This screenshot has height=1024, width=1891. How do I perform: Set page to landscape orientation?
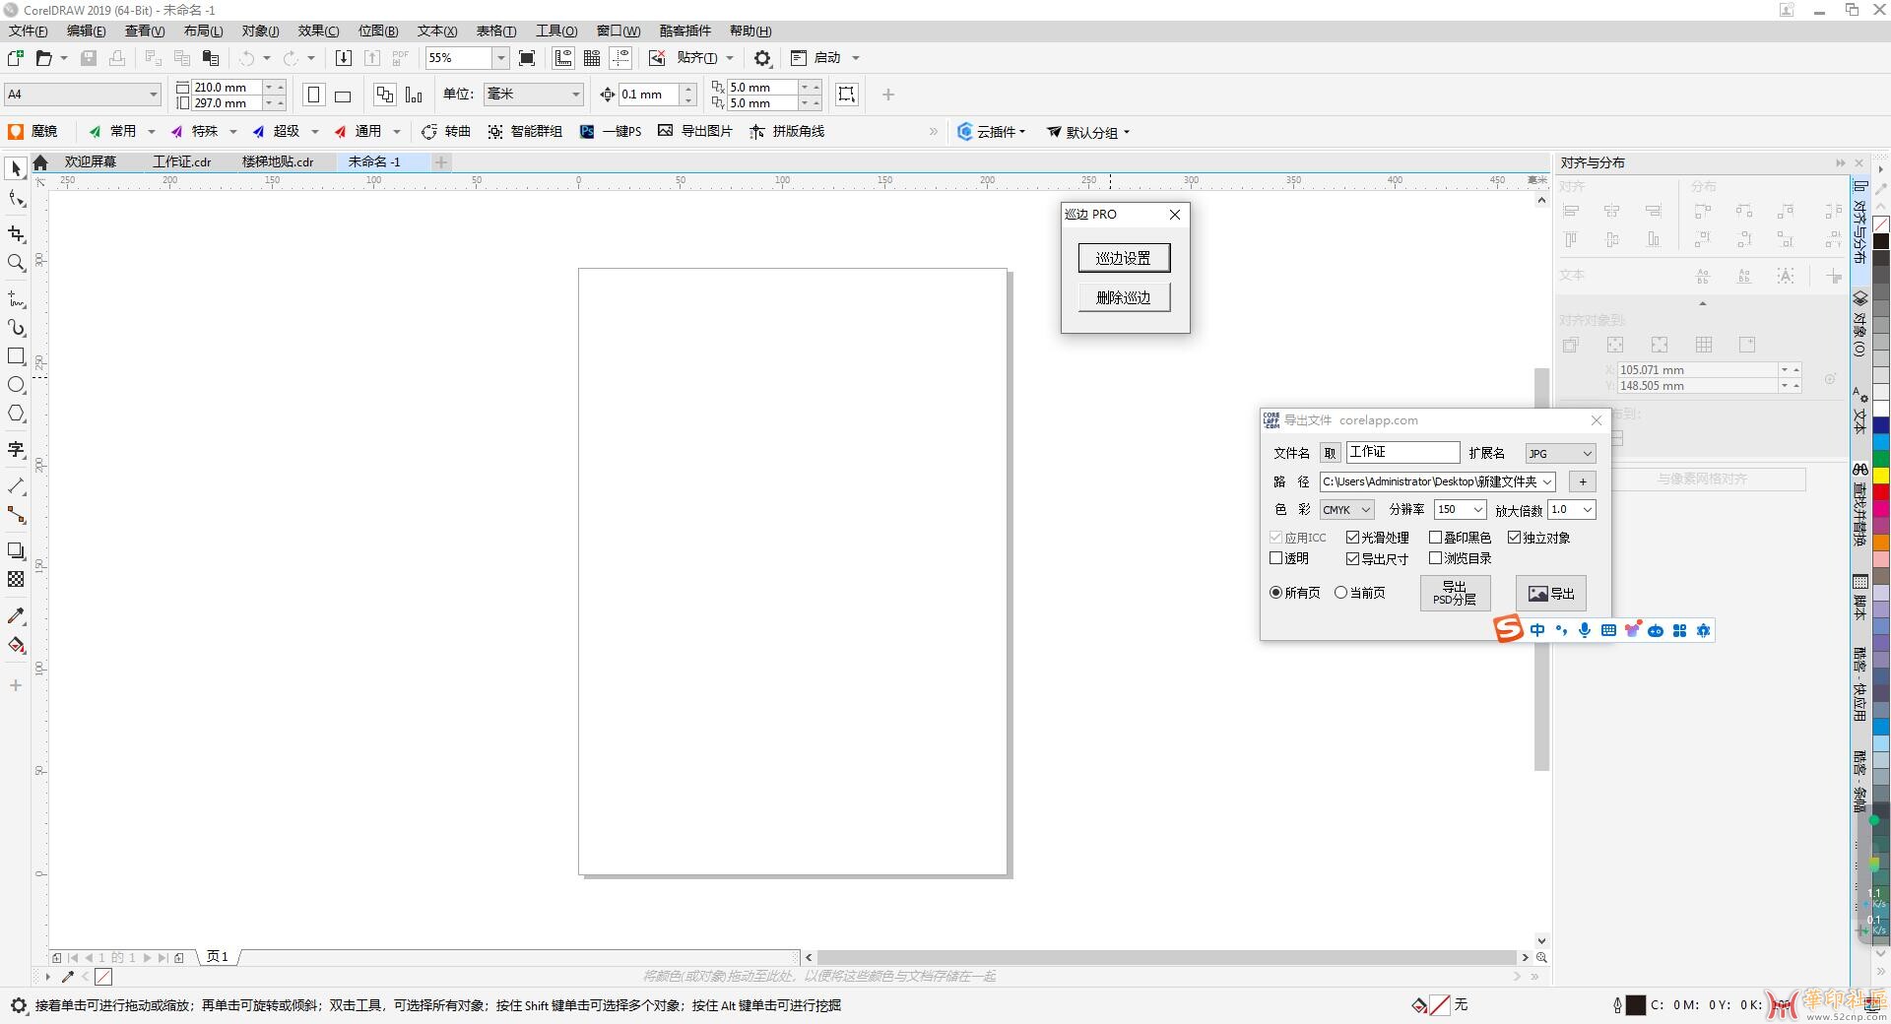coord(343,96)
